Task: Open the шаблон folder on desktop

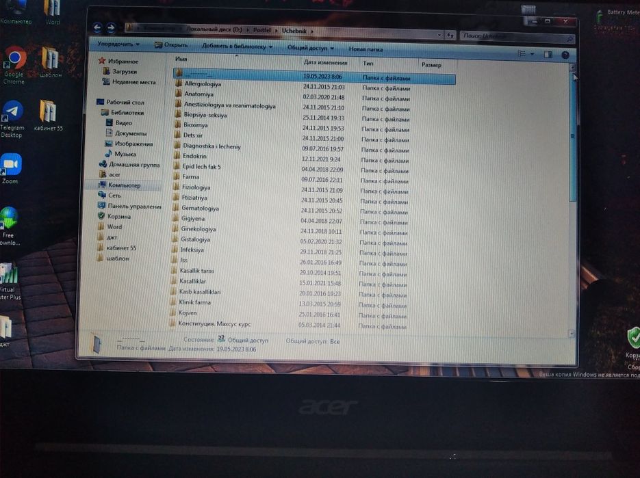Action: pos(51,62)
